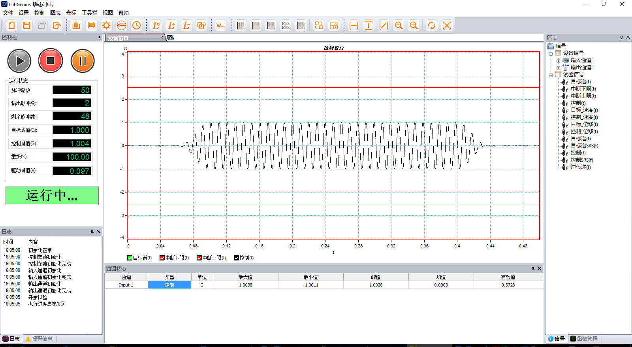This screenshot has width=632, height=347.
Task: Pin the 信号 panel
Action: tap(621, 38)
